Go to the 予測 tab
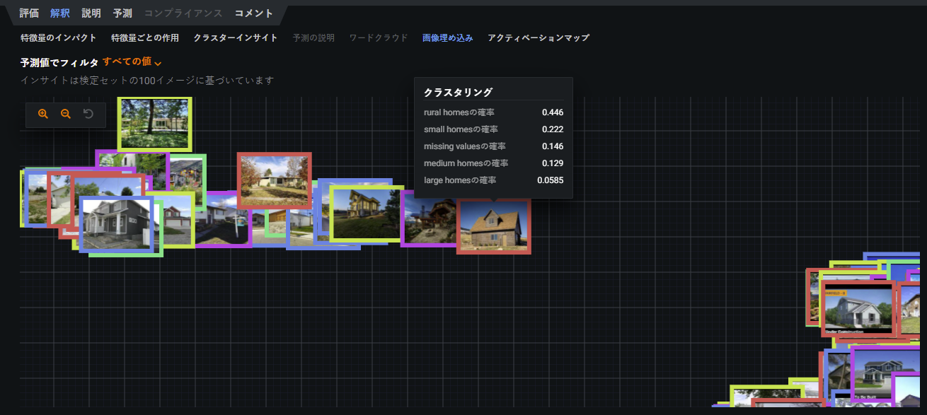The image size is (927, 415). [122, 13]
